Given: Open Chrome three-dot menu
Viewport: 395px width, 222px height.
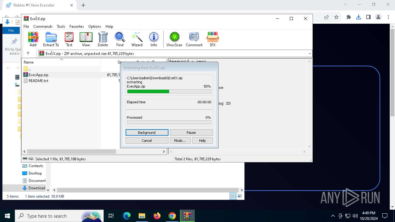Looking at the screenshot, I should [x=388, y=17].
